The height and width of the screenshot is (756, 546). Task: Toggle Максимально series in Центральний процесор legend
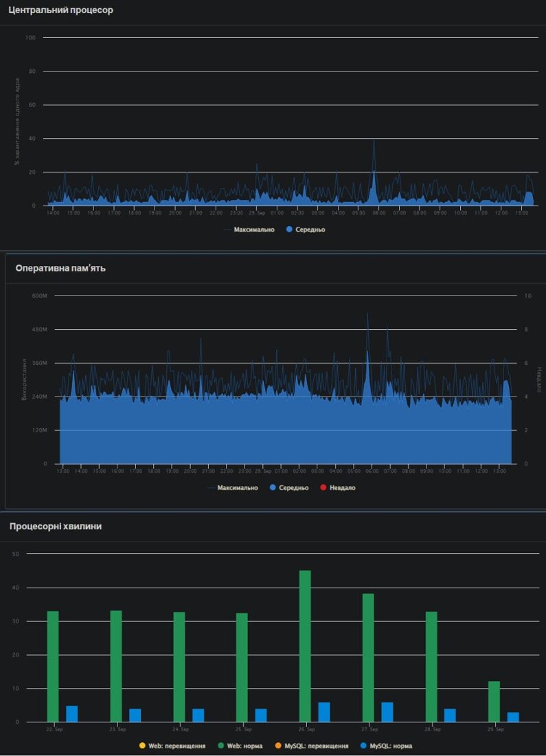249,230
